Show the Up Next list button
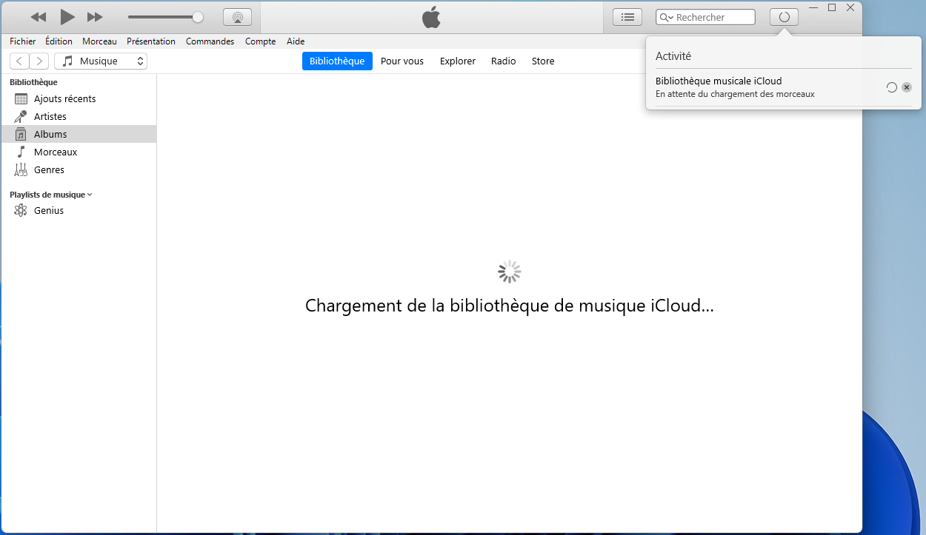 point(627,17)
